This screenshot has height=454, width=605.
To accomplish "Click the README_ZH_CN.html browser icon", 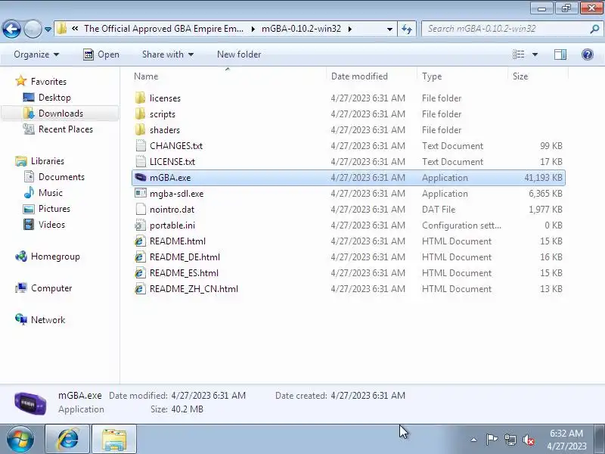I will click(x=141, y=288).
